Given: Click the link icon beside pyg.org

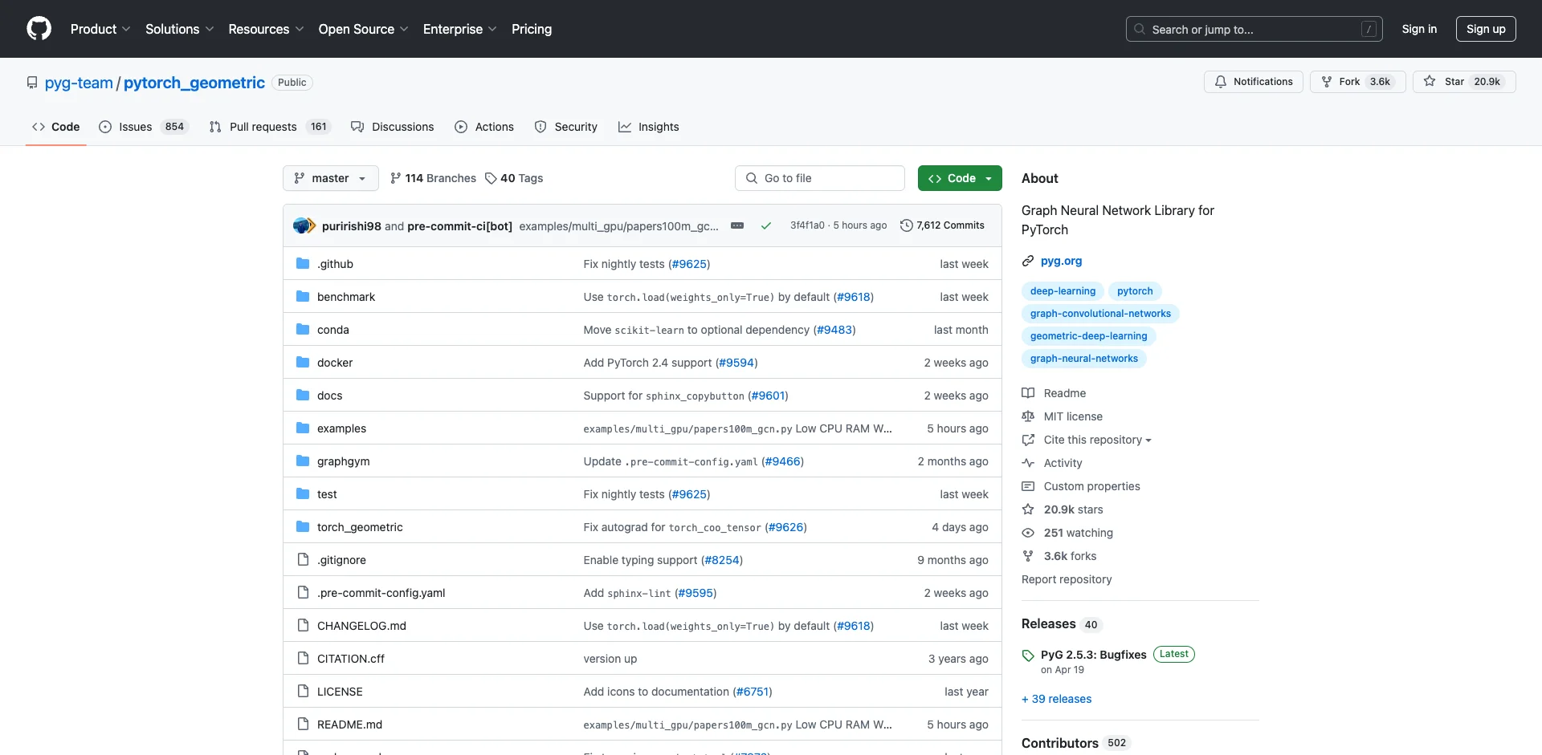Looking at the screenshot, I should 1028,261.
